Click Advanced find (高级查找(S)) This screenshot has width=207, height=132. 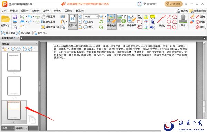tap(197, 11)
